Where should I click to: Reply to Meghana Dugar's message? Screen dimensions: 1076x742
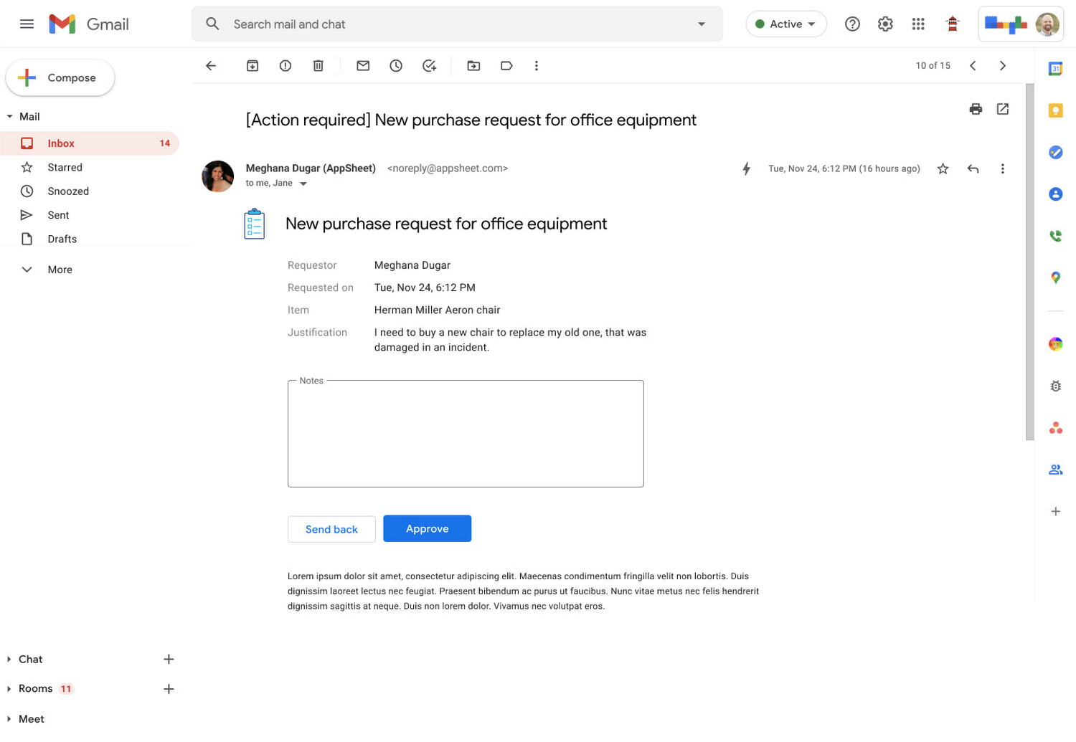pyautogui.click(x=973, y=168)
